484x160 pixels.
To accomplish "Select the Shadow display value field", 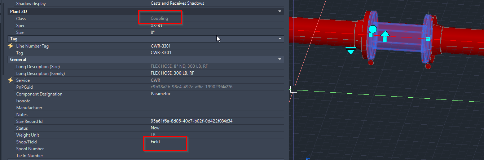I will [x=217, y=4].
